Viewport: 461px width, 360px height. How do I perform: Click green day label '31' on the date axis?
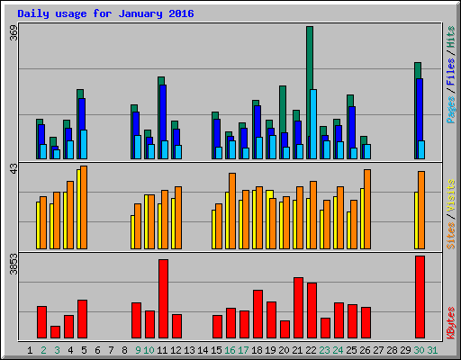pyautogui.click(x=432, y=350)
